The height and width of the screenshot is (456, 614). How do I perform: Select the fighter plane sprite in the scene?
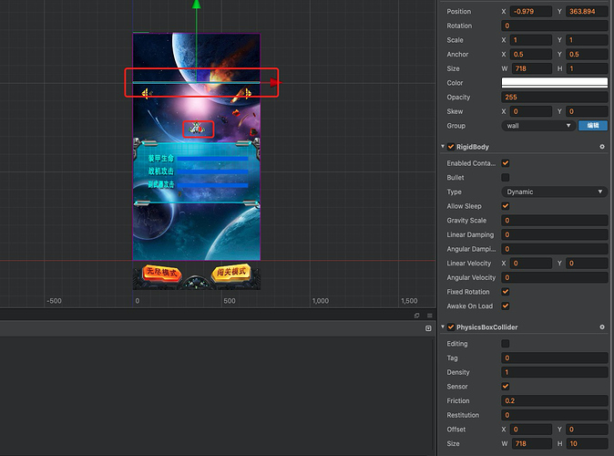pyautogui.click(x=197, y=128)
